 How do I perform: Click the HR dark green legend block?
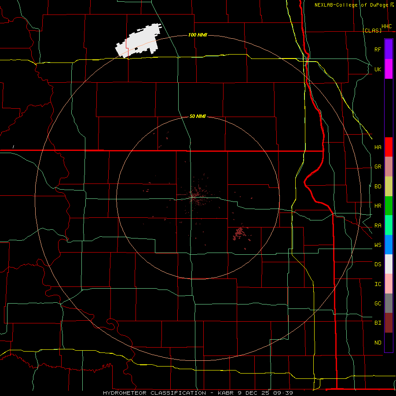click(x=389, y=206)
